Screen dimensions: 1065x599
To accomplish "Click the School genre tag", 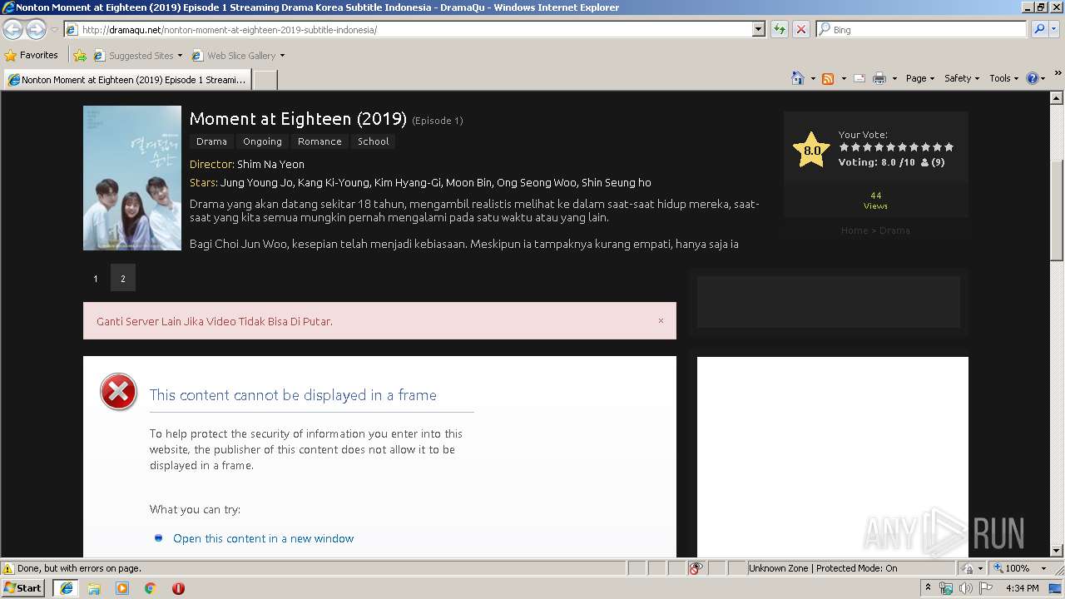I will [x=373, y=141].
